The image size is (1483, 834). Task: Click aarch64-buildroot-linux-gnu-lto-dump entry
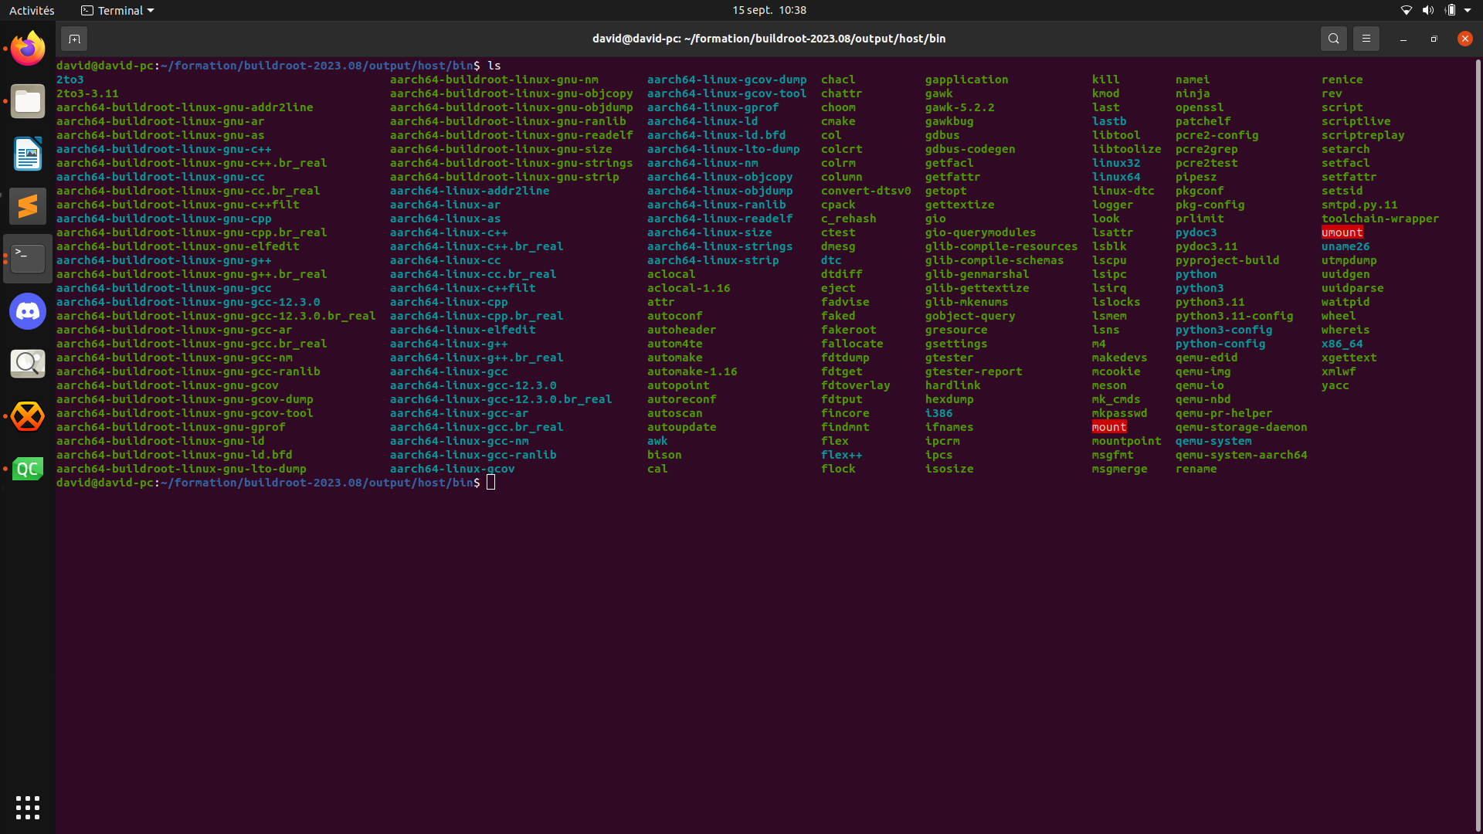pyautogui.click(x=181, y=469)
